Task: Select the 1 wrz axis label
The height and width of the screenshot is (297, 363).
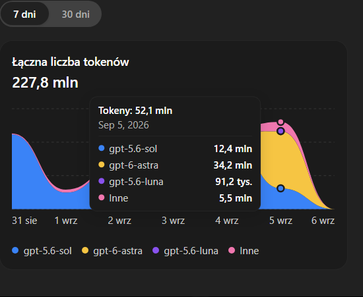Action: point(66,221)
